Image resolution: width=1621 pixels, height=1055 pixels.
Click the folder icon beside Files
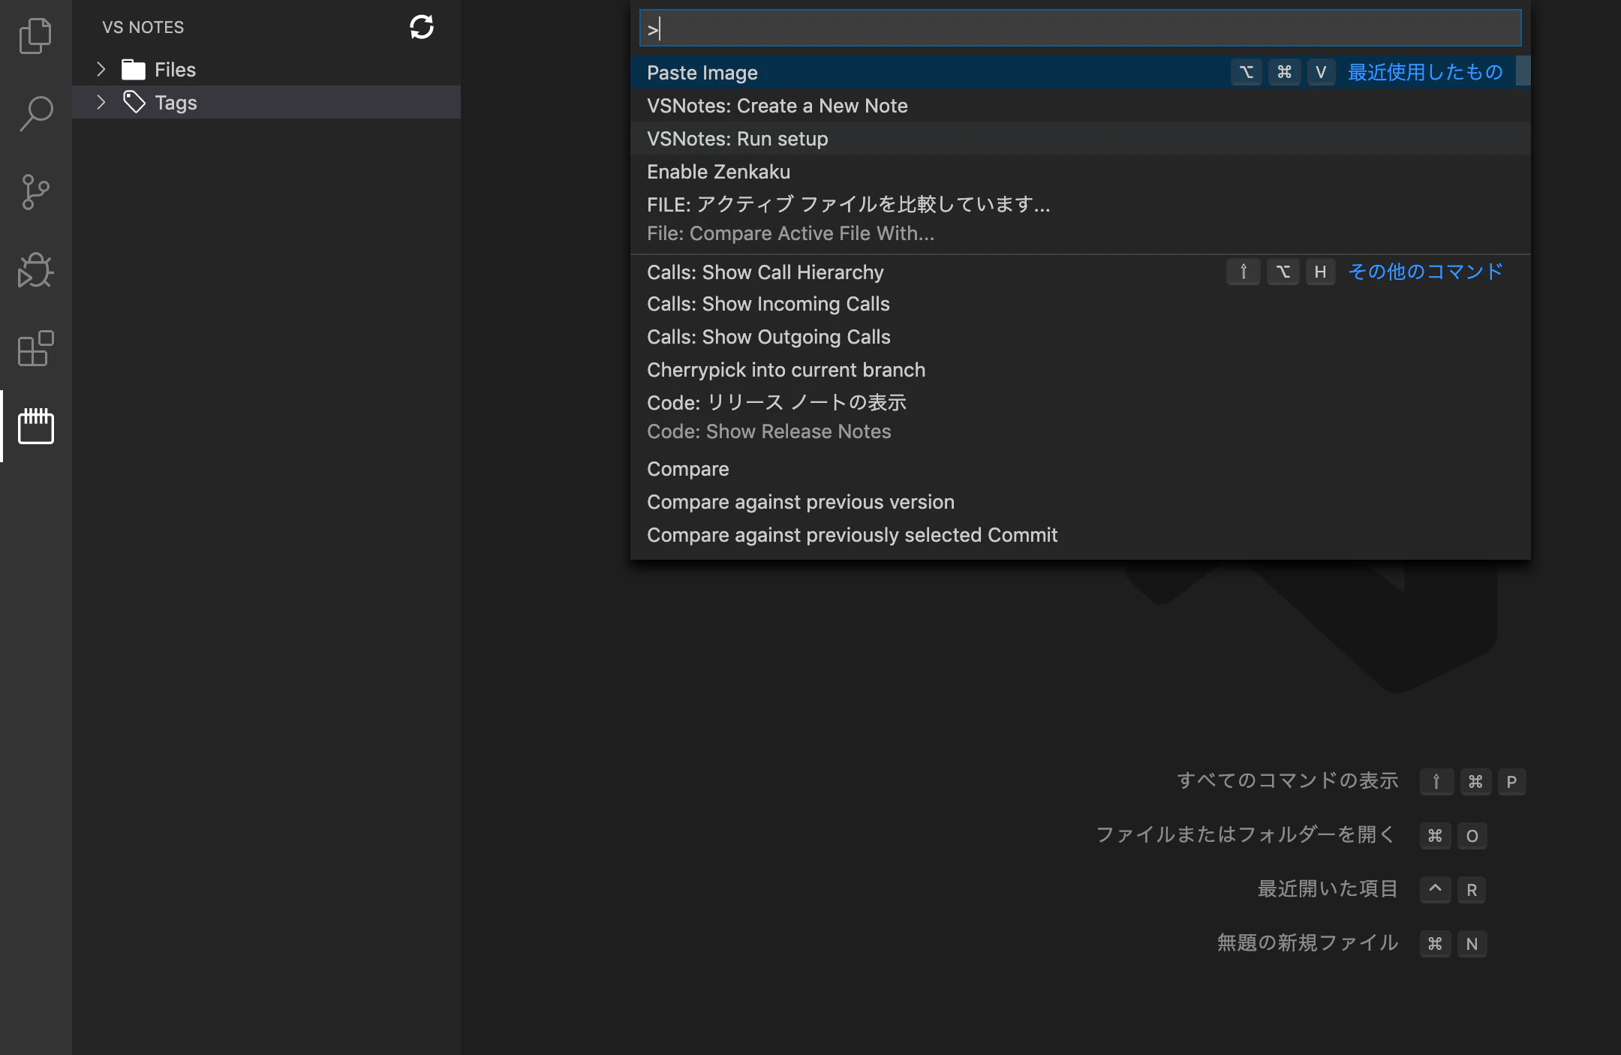click(x=134, y=70)
